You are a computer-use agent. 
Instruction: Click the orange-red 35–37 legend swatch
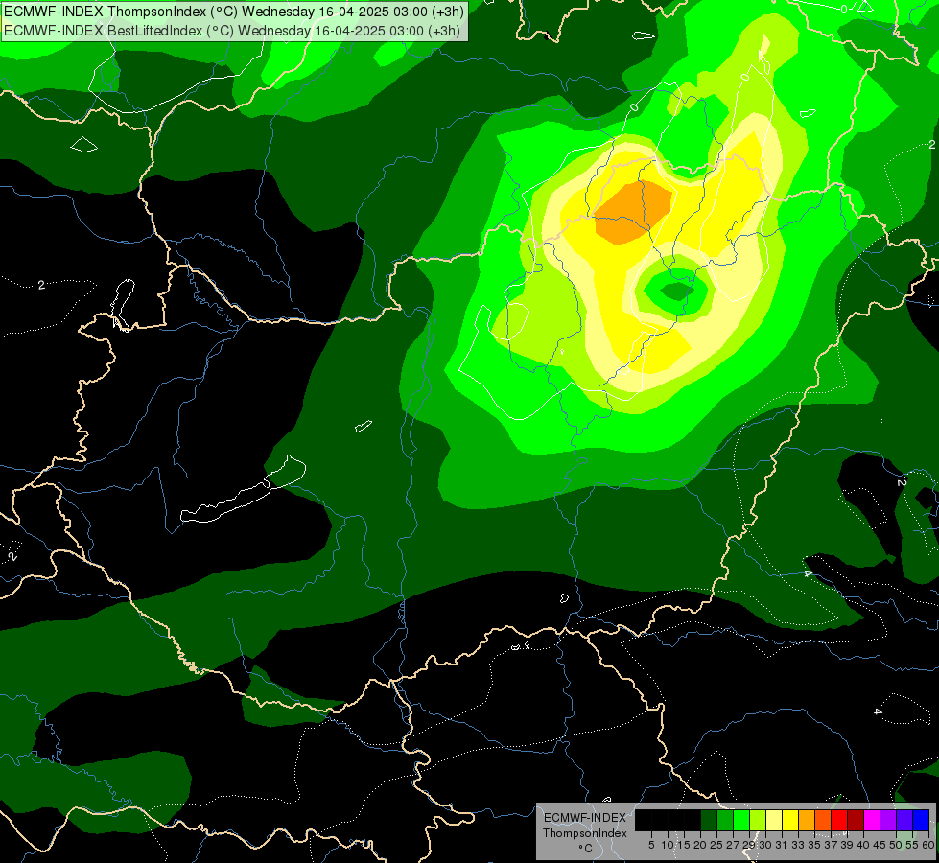click(823, 820)
